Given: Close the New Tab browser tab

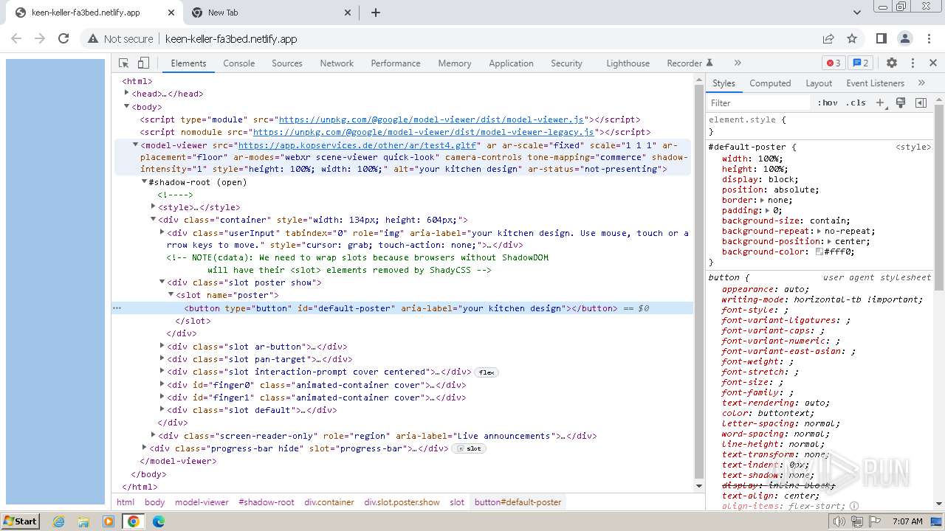Looking at the screenshot, I should tap(349, 13).
